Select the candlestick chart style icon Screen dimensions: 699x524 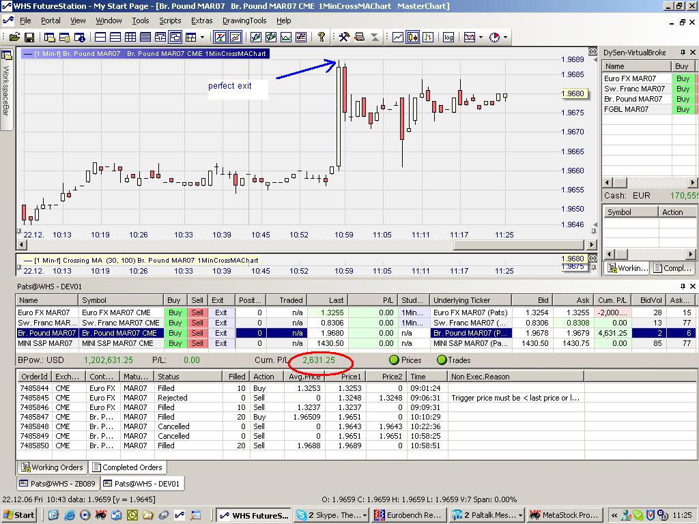(413, 37)
